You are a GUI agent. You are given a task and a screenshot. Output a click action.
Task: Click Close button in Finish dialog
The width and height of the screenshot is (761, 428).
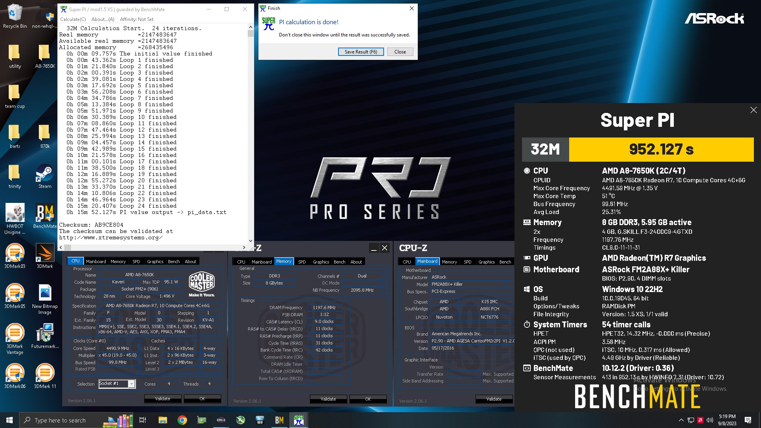400,52
